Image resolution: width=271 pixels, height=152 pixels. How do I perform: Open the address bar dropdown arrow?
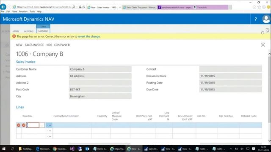coord(77,7)
